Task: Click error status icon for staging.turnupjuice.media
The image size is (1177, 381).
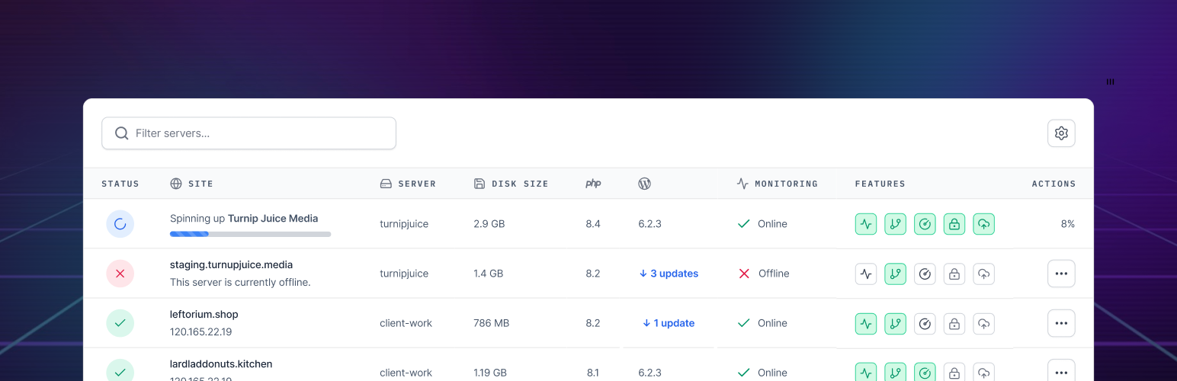Action: coord(120,274)
